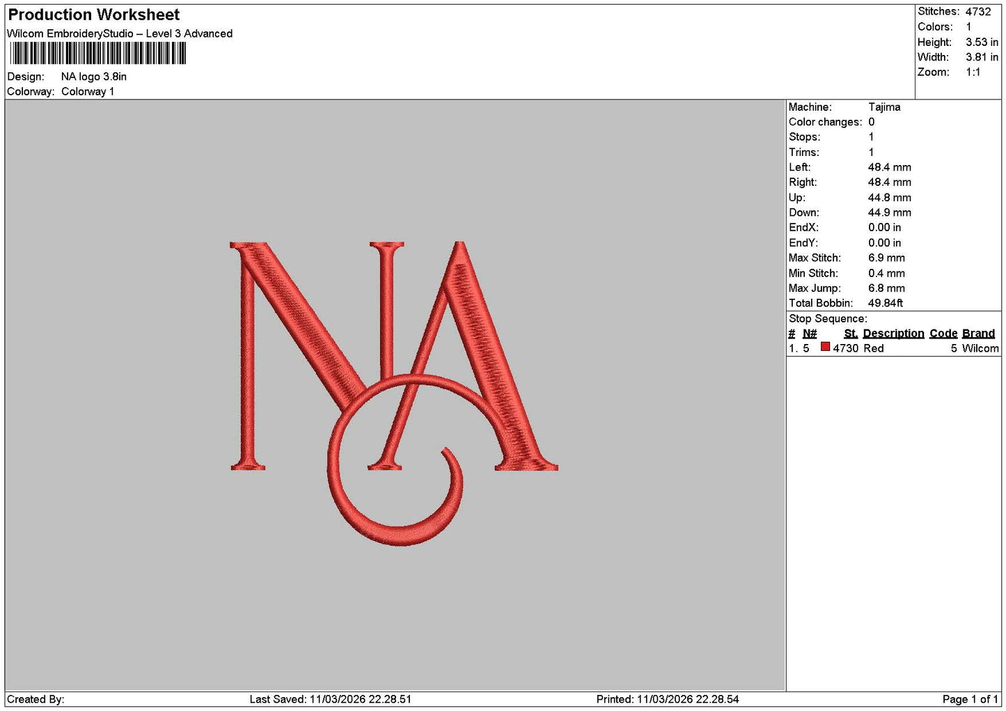
Task: Click the NA logo embroidery preview
Action: [x=394, y=393]
